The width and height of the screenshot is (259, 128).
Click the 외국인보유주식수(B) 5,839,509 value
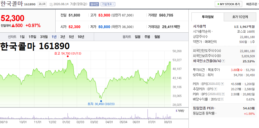(248, 56)
